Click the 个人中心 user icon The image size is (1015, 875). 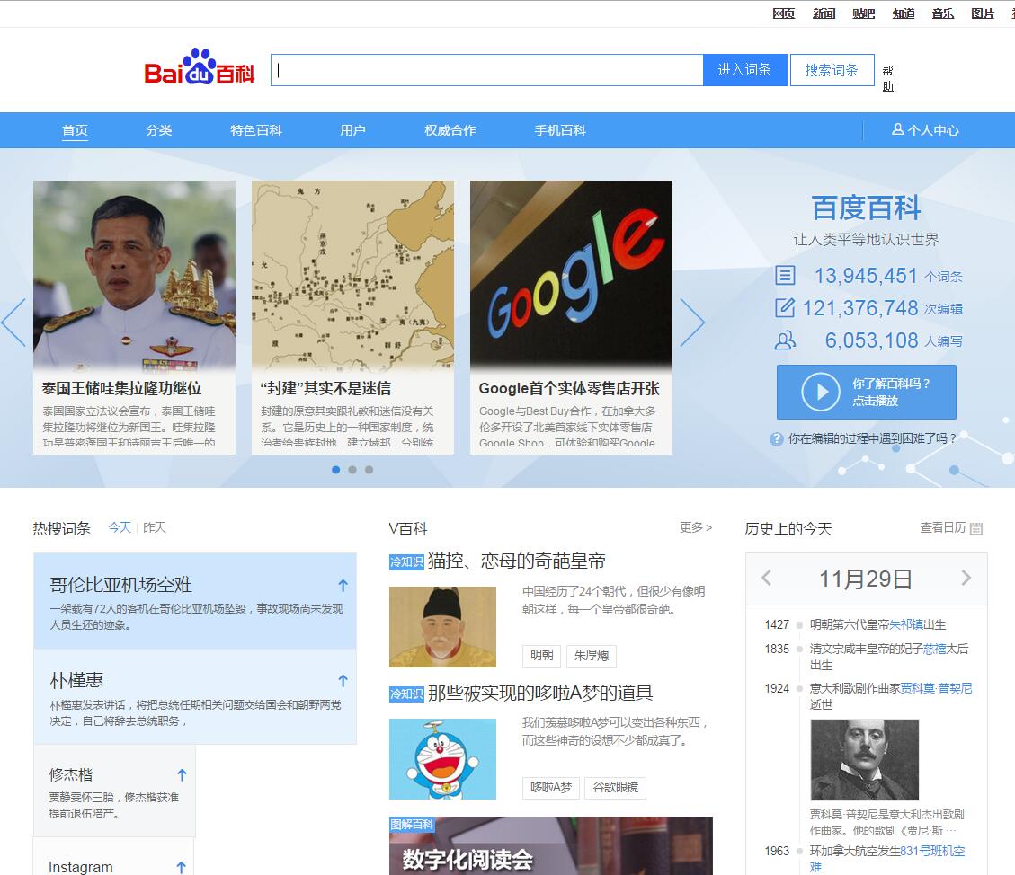point(898,129)
